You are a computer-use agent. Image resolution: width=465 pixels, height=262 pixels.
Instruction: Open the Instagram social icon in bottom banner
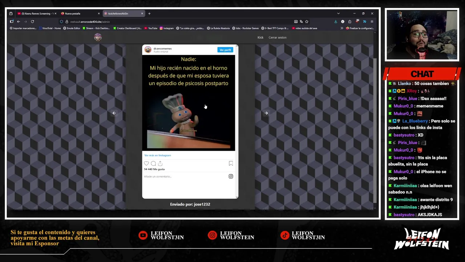pos(213,235)
